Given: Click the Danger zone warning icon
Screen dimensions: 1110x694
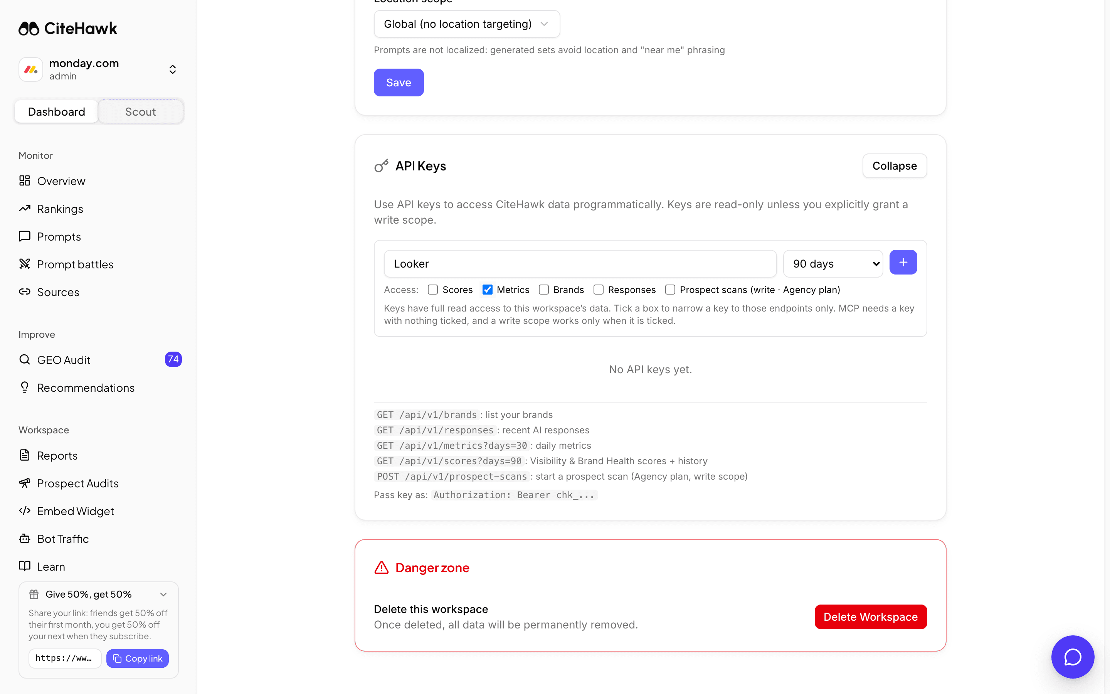Looking at the screenshot, I should click(x=382, y=568).
